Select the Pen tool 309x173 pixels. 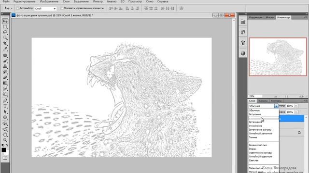pos(5,100)
